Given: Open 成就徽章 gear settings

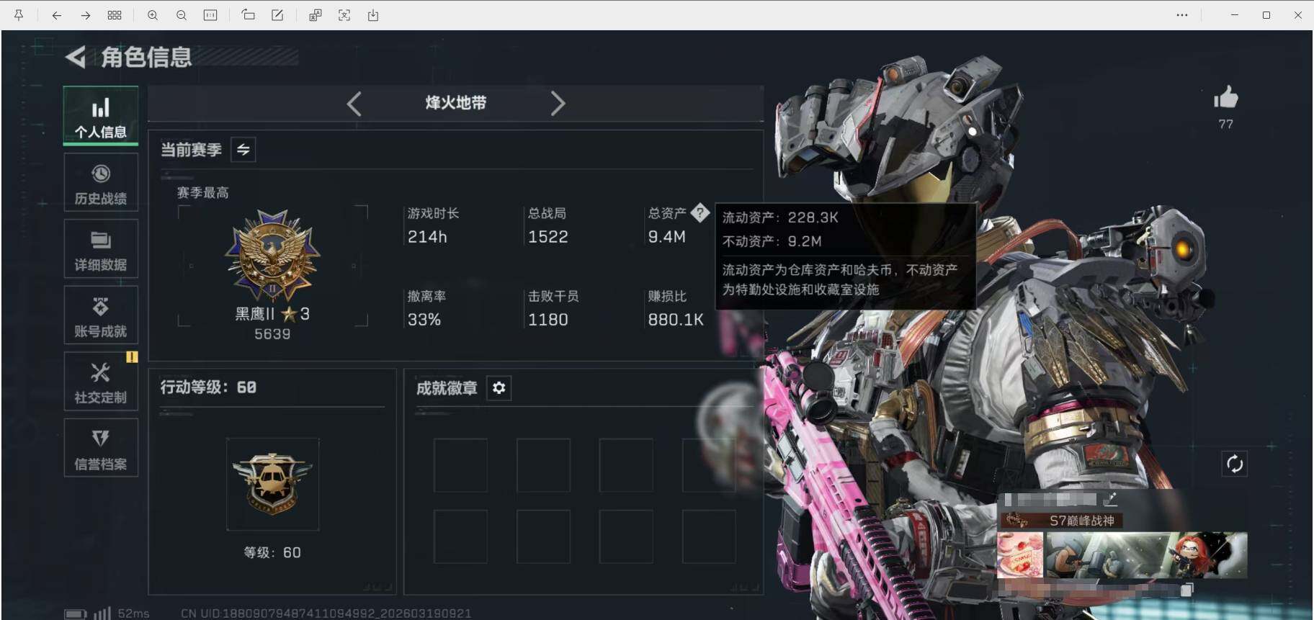Looking at the screenshot, I should pos(499,388).
